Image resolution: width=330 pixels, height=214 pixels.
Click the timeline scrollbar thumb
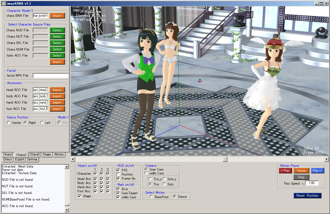225,159
